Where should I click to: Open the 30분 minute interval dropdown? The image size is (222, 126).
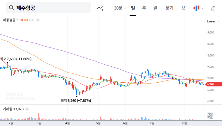coord(120,8)
